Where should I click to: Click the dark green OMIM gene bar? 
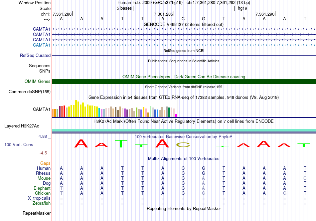click(184, 81)
